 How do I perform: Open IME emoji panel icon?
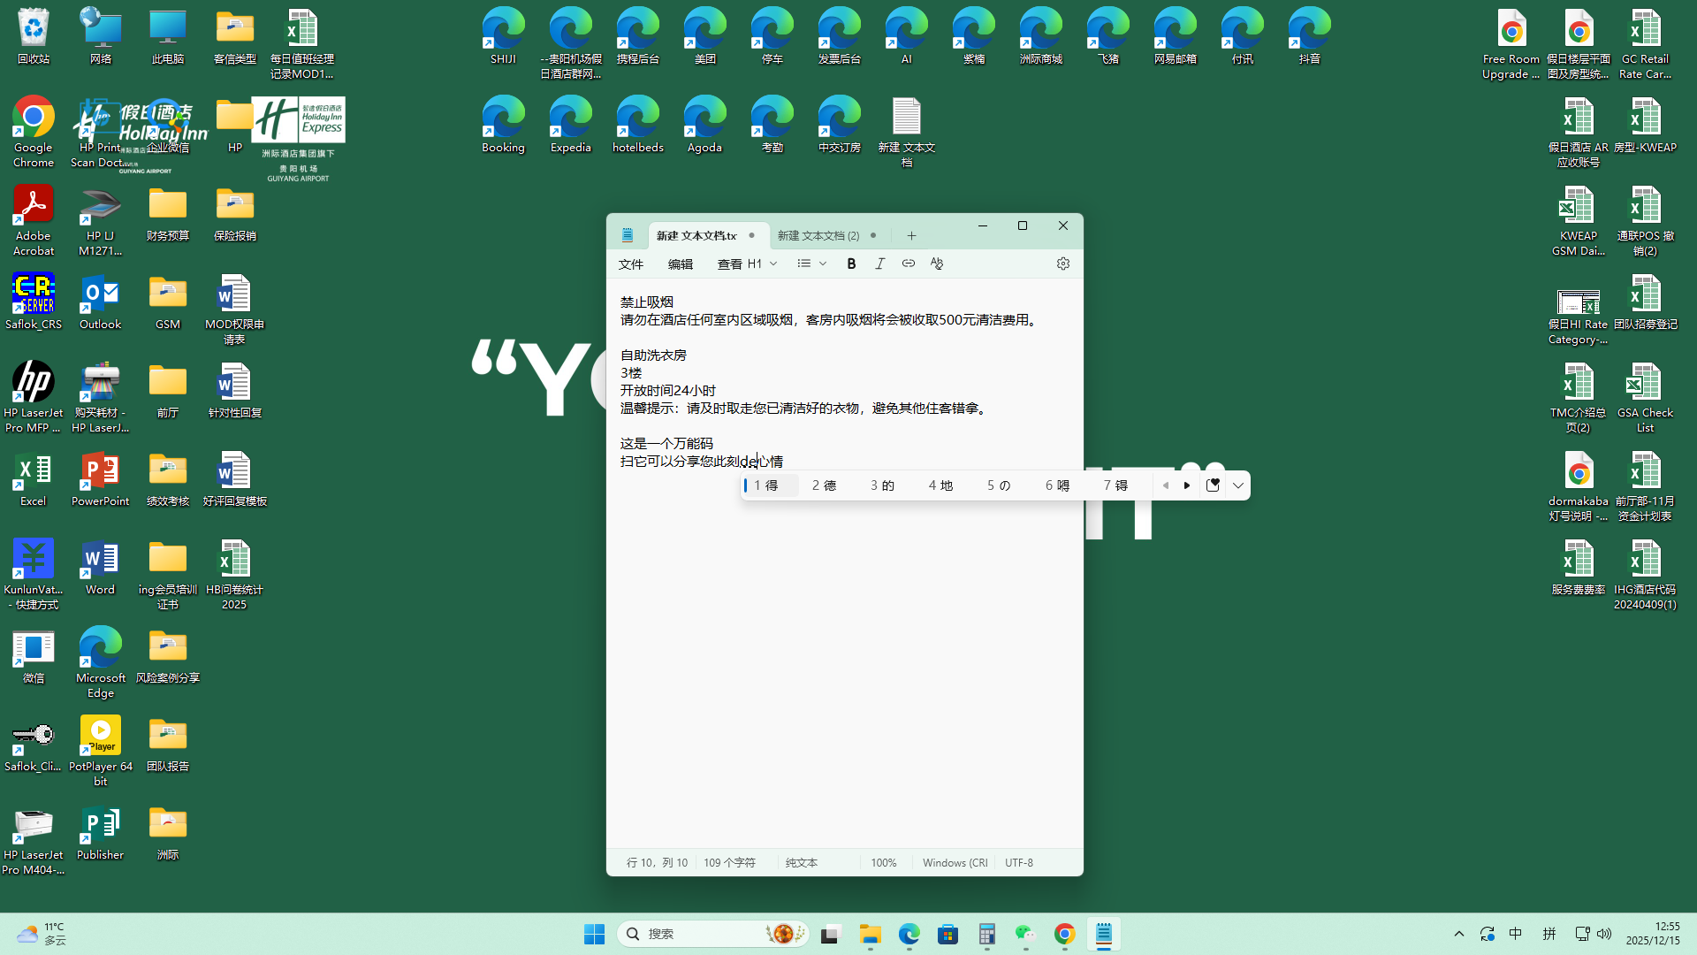(x=1213, y=485)
